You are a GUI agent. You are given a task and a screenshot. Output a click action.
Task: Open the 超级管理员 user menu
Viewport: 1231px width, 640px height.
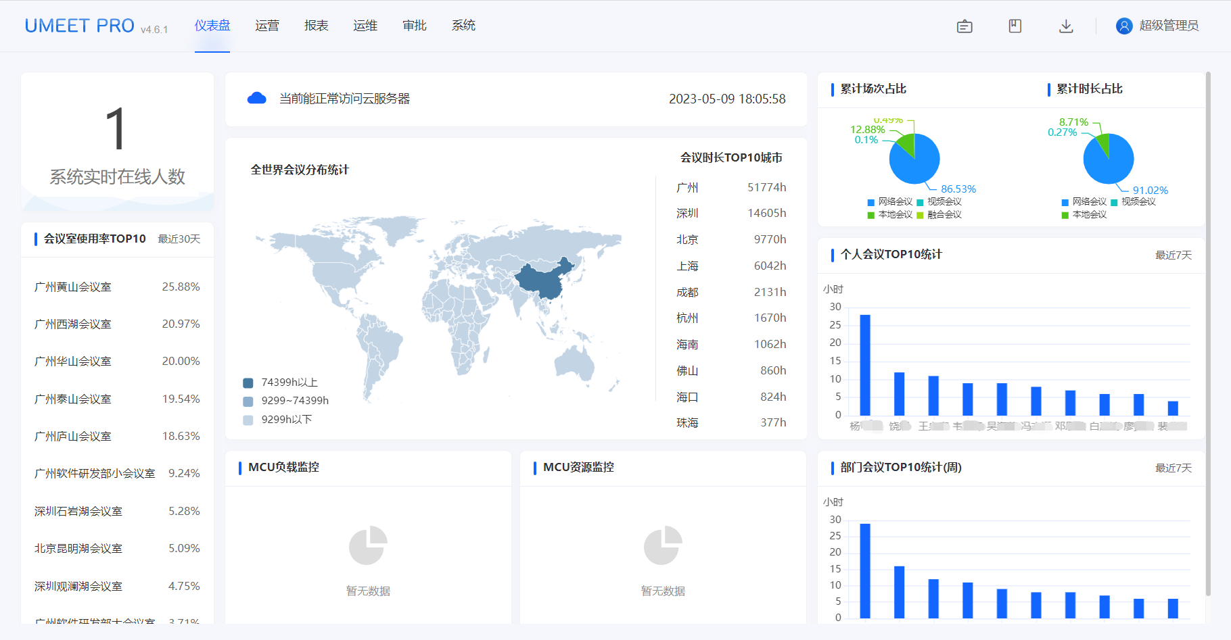pos(1168,26)
